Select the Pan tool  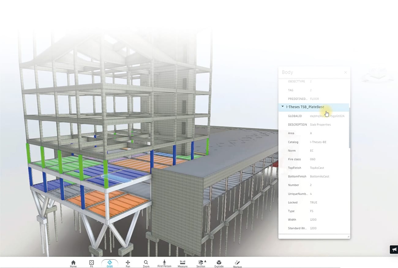click(x=128, y=264)
